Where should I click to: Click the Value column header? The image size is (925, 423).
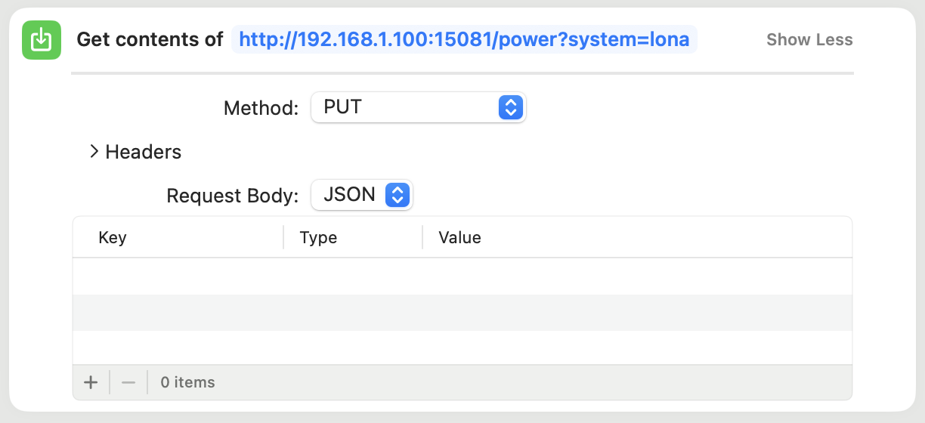click(459, 237)
